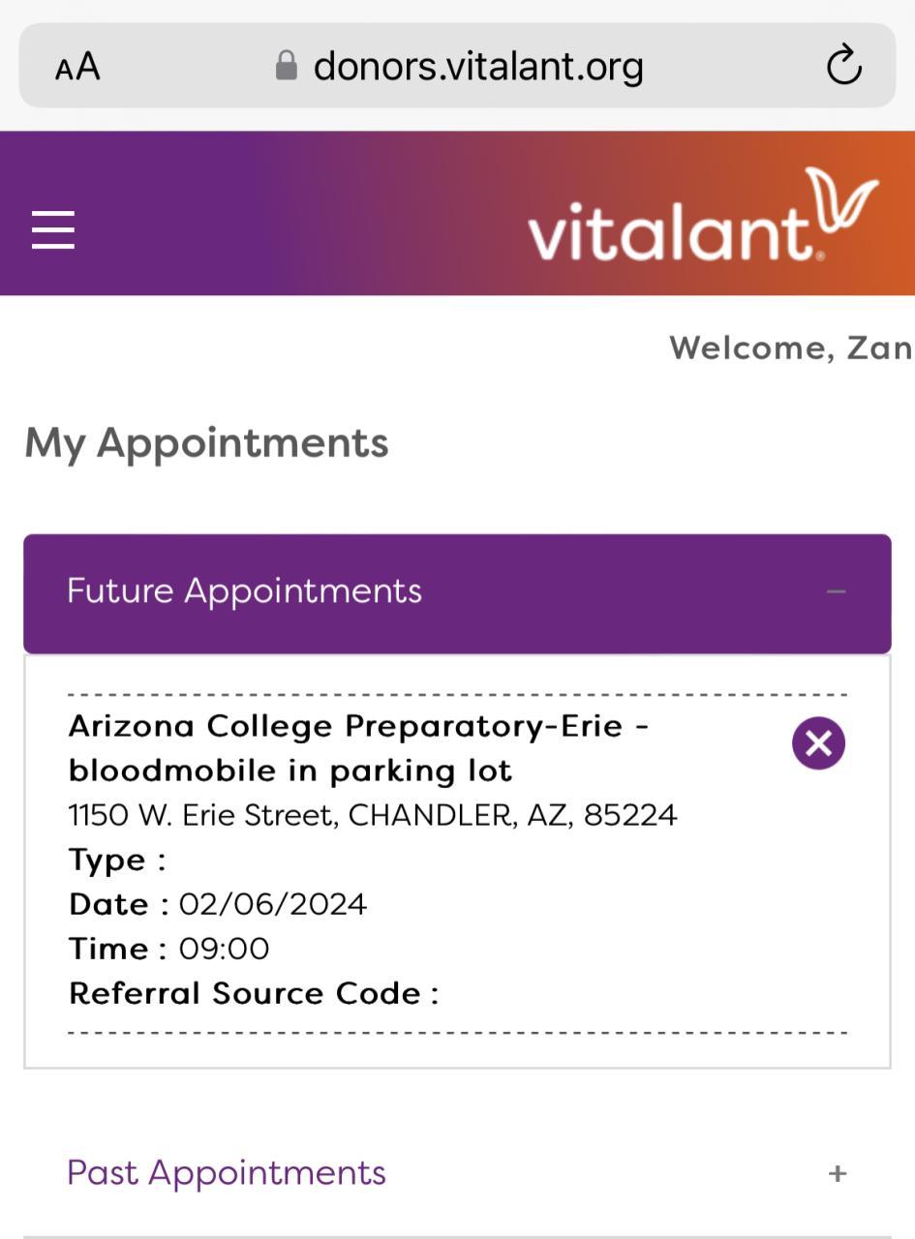Screen dimensions: 915x1239
Task: Click the padlock icon in address bar
Action: (286, 66)
